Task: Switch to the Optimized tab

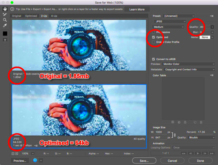Action: coord(31,16)
